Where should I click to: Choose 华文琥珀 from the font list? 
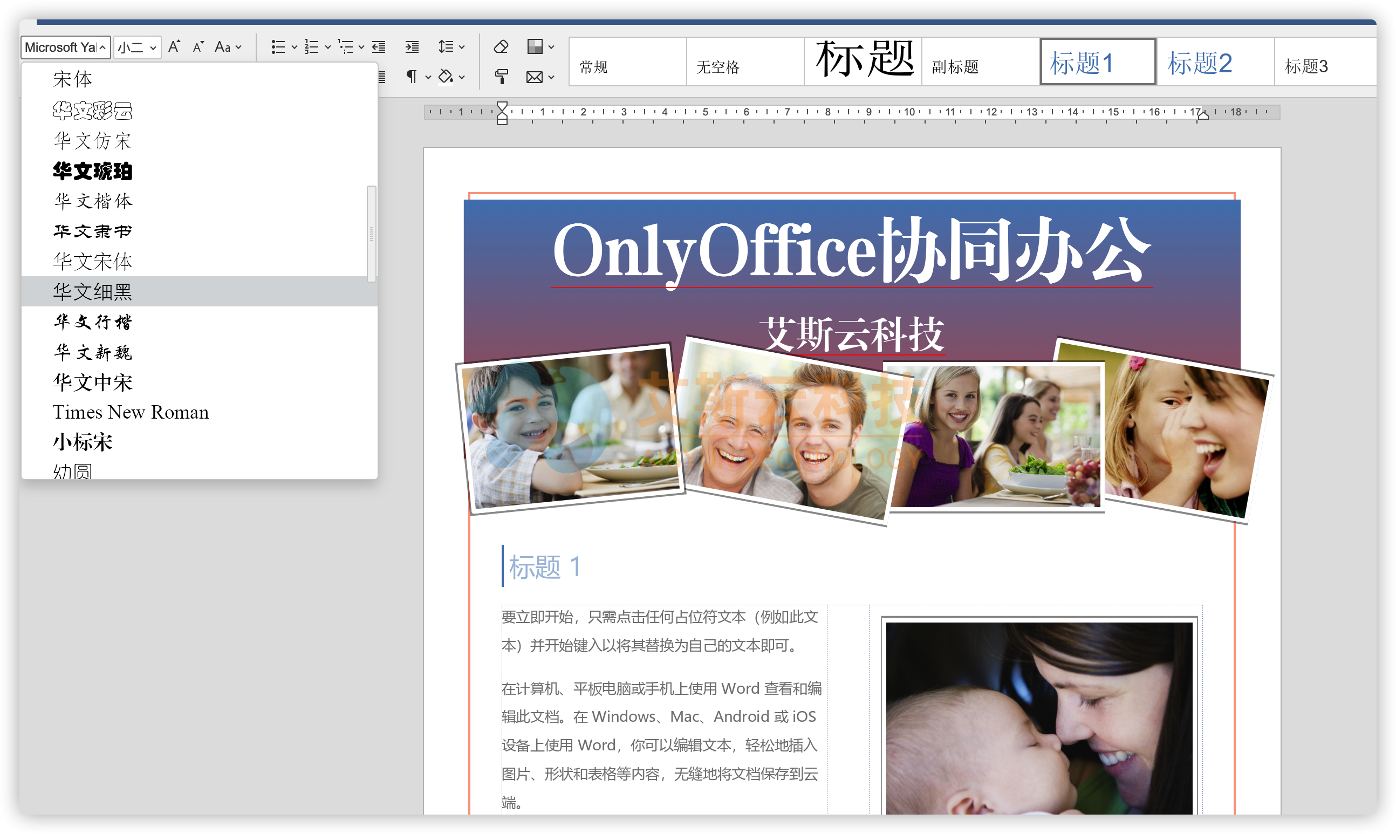(x=199, y=171)
